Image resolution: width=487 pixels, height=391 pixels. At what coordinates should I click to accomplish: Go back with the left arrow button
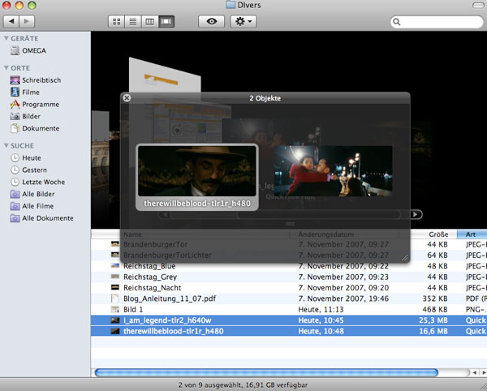tap(11, 21)
